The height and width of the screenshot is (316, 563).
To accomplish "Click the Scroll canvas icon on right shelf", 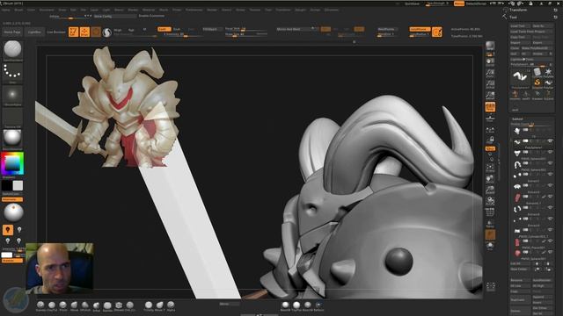I will [x=490, y=62].
